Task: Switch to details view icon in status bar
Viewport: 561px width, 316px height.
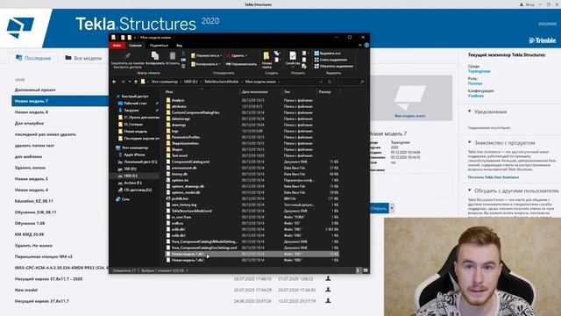Action: click(x=358, y=270)
